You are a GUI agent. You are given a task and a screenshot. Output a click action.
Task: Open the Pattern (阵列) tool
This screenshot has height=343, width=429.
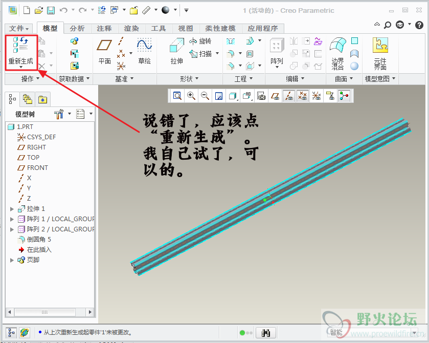(x=277, y=53)
